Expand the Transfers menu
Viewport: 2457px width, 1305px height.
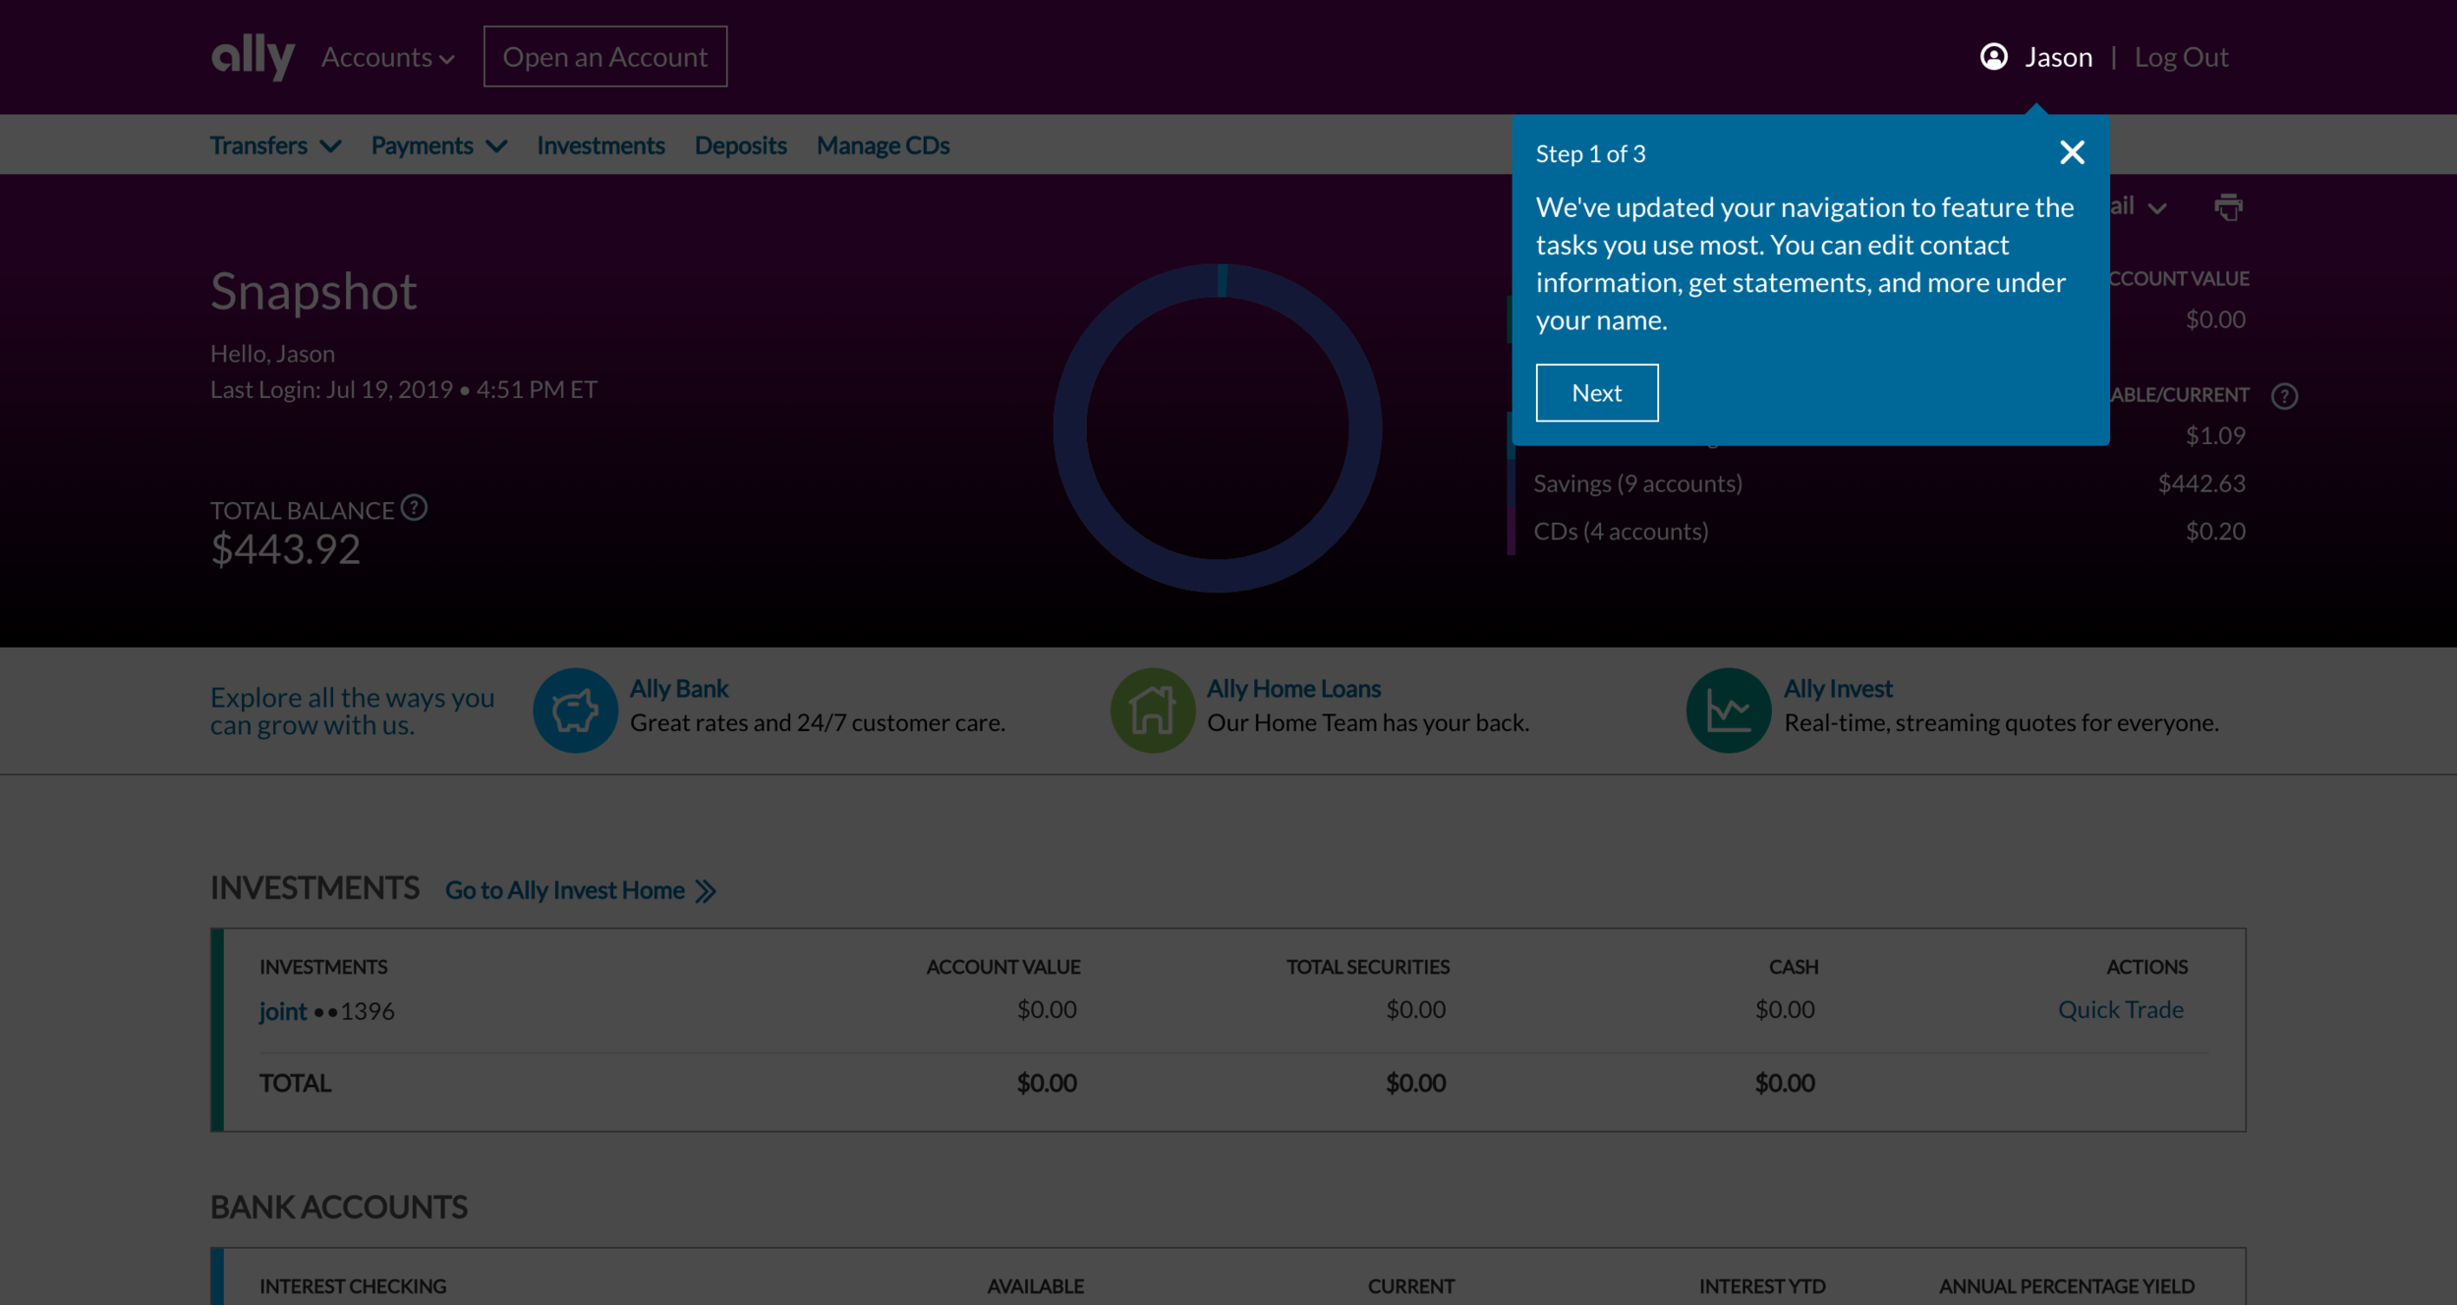click(275, 145)
